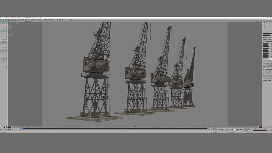The height and width of the screenshot is (153, 272).
Task: Enable Immed mode in the Edit section
Action: (x=269, y=80)
